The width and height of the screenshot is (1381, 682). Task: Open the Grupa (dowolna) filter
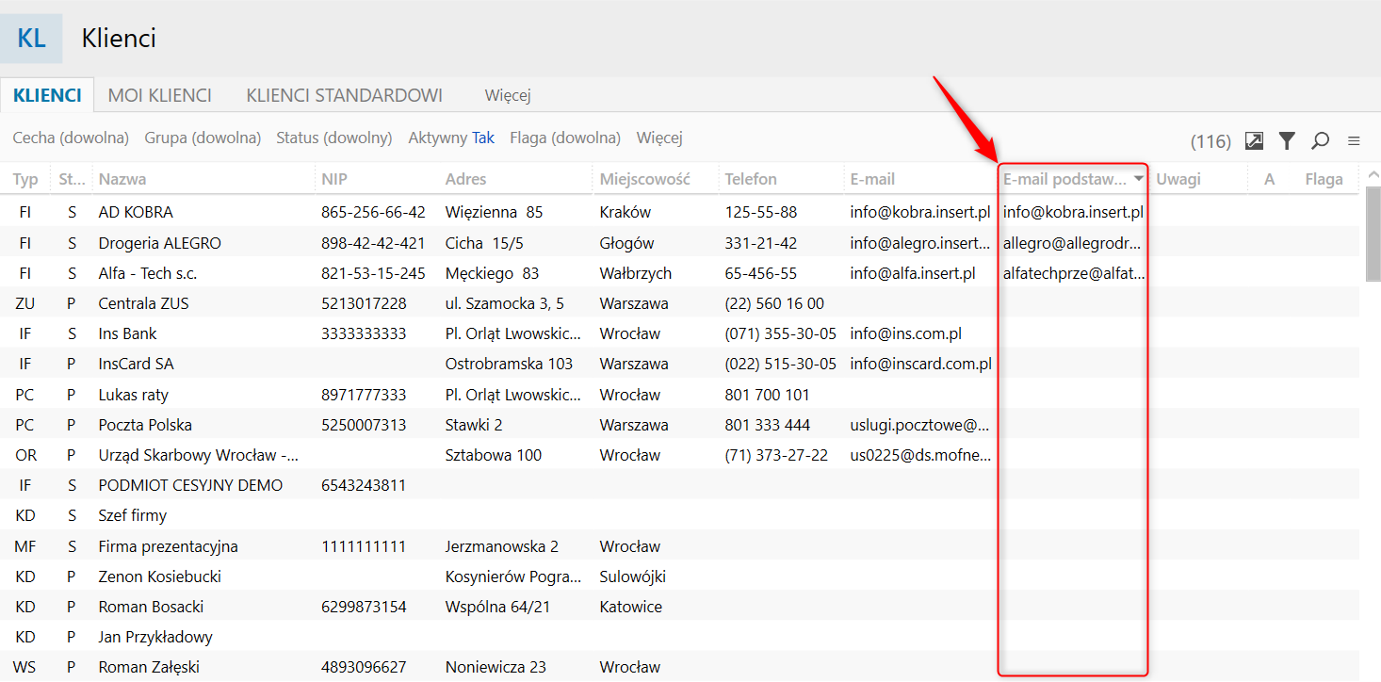tap(203, 138)
